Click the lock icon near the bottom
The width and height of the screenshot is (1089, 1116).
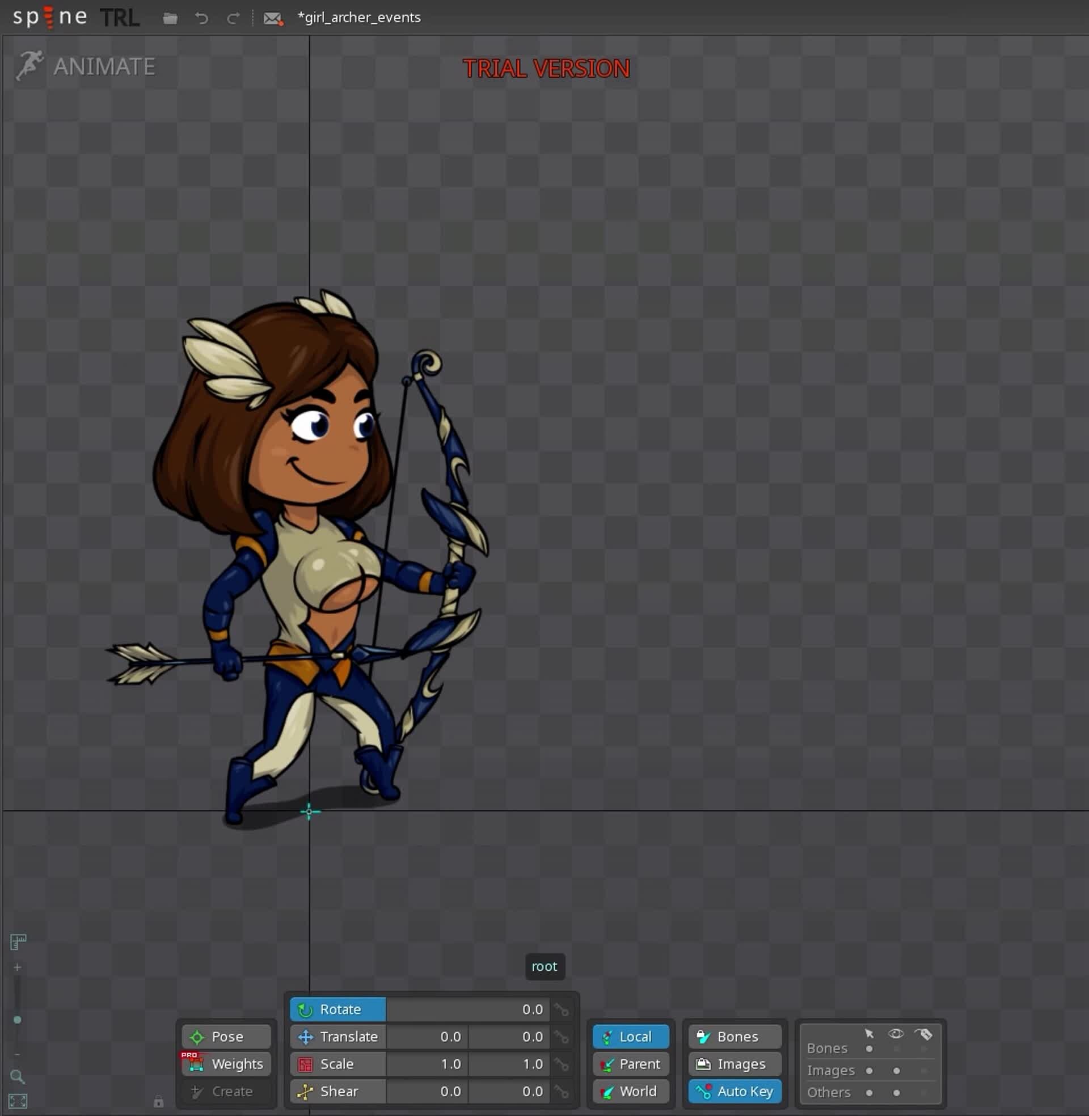coord(158,1102)
